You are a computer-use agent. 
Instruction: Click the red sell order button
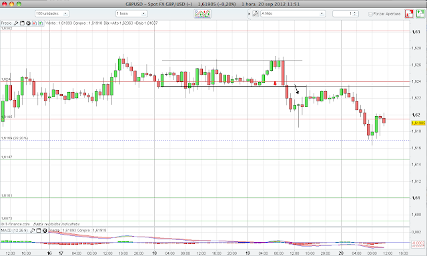click(409, 13)
